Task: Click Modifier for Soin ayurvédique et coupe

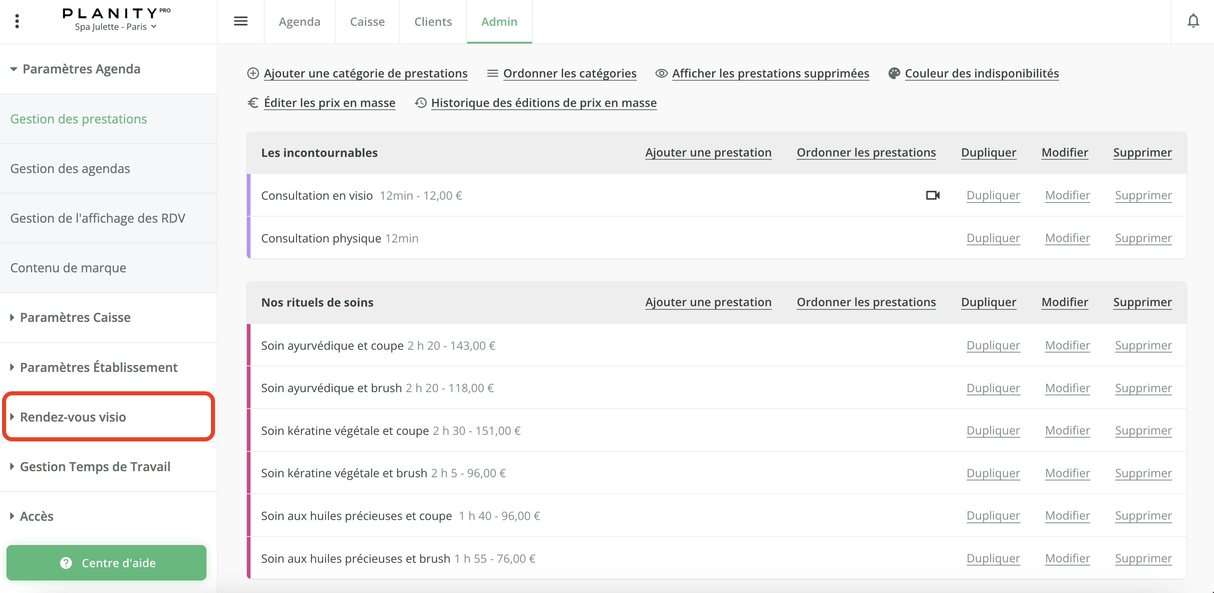Action: (x=1067, y=345)
